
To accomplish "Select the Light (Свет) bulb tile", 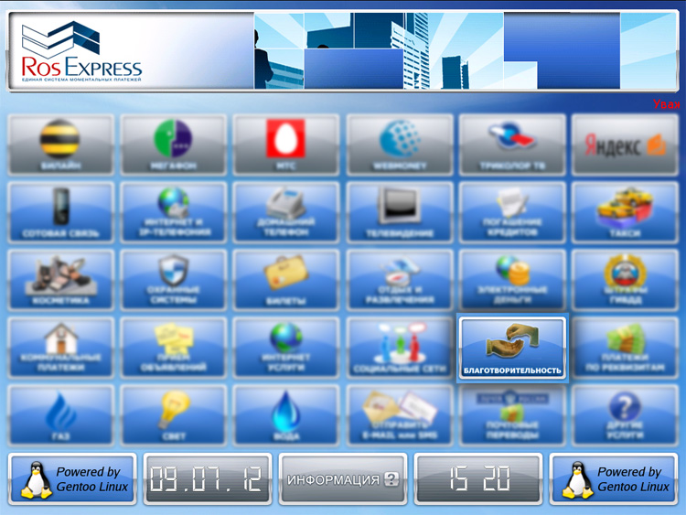I will (x=173, y=414).
